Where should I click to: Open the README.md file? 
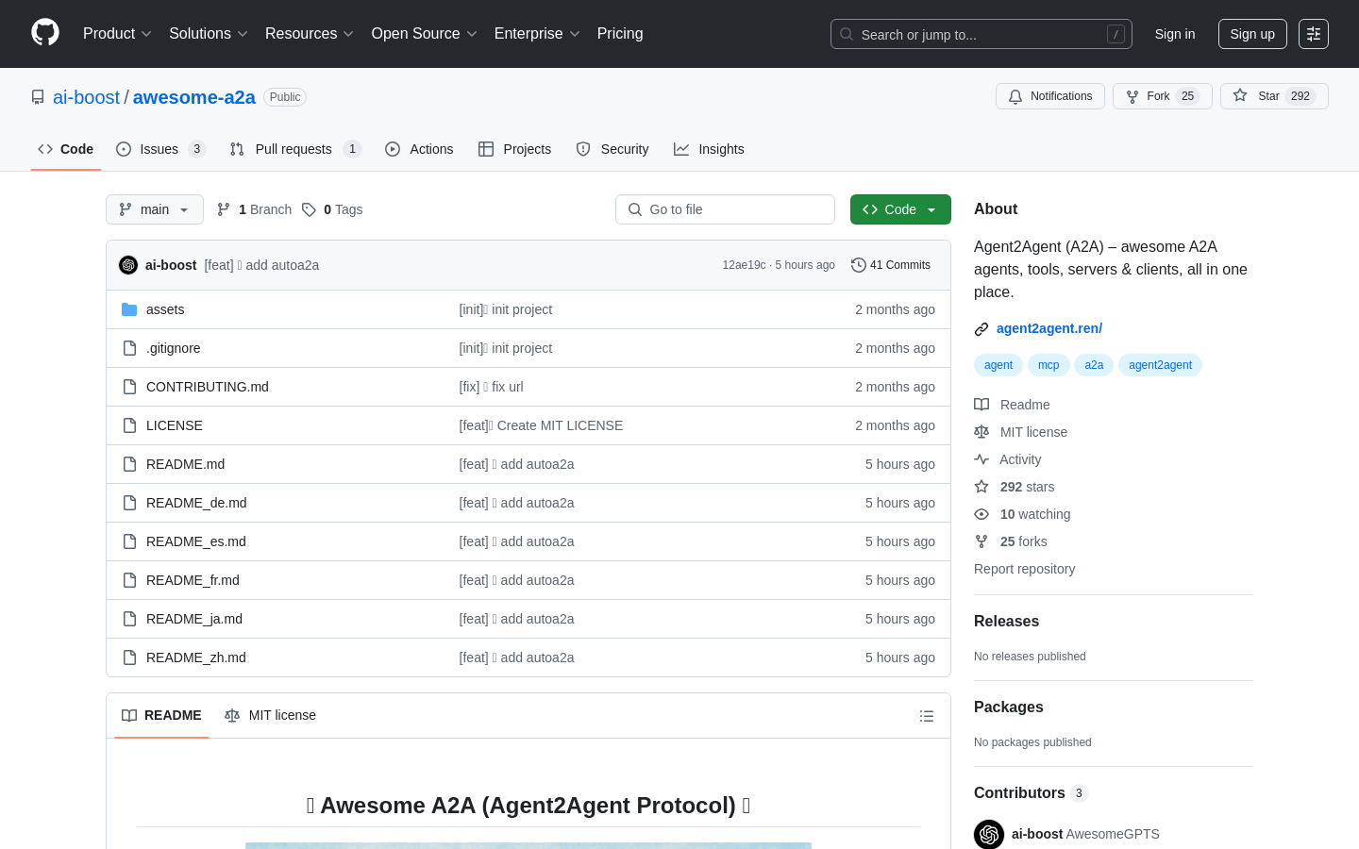(185, 464)
